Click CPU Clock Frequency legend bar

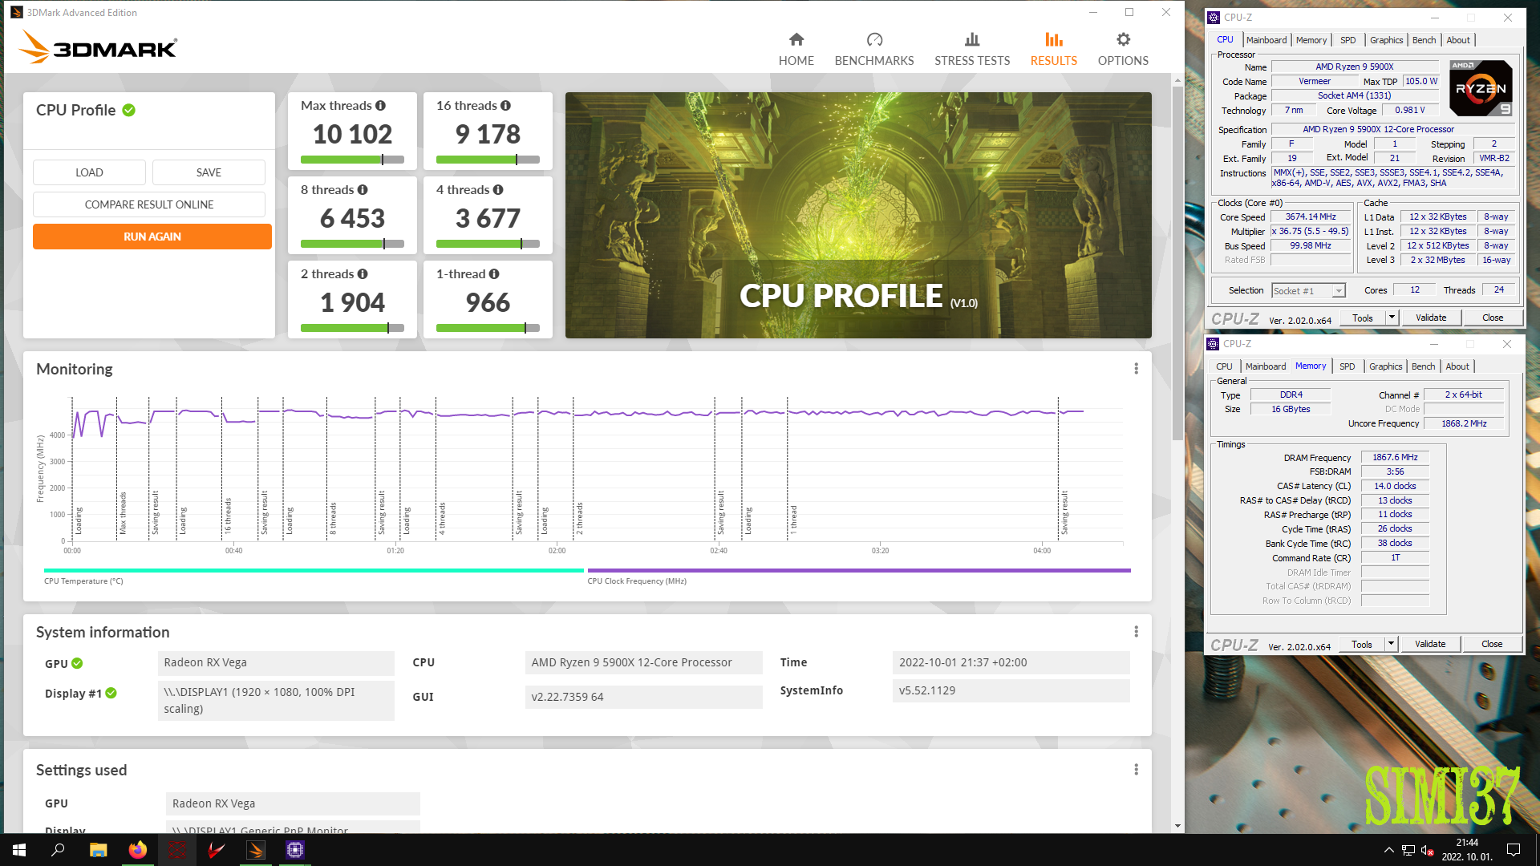[x=859, y=571]
